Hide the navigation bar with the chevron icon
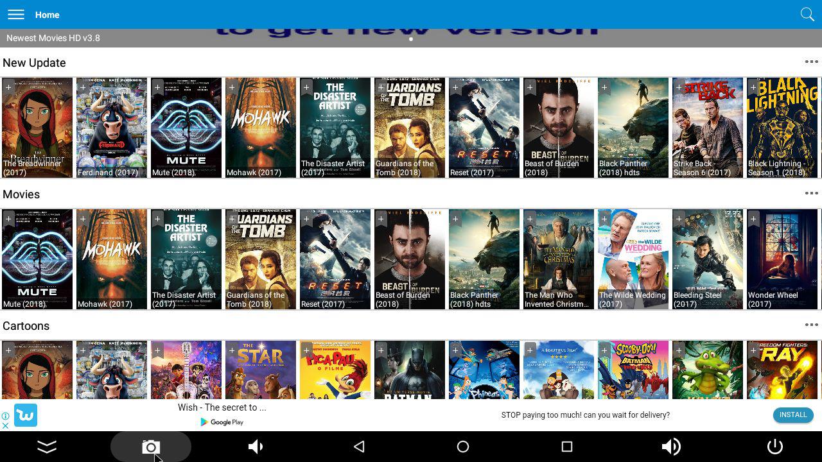This screenshot has width=822, height=462. (47, 447)
